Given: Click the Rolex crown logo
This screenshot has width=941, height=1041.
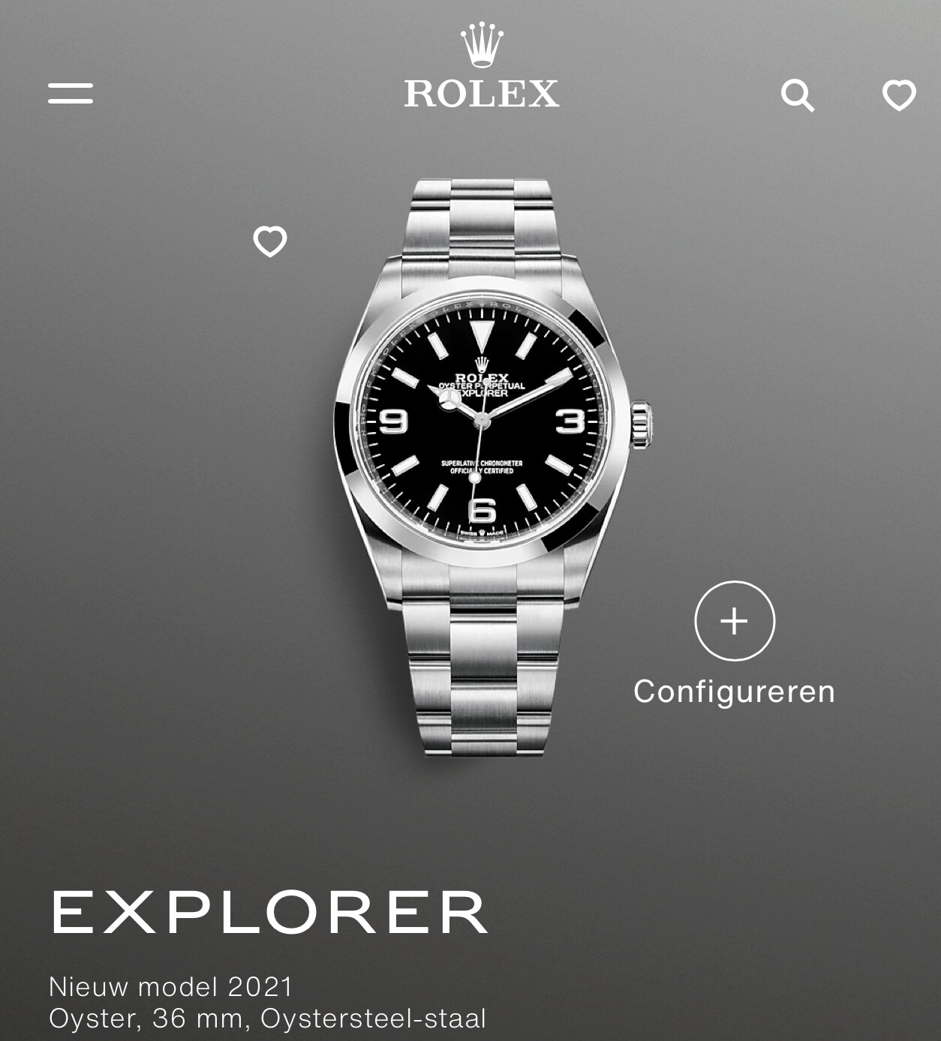Looking at the screenshot, I should click(482, 44).
